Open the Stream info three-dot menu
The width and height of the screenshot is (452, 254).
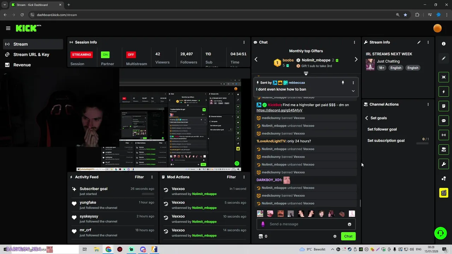point(428,42)
